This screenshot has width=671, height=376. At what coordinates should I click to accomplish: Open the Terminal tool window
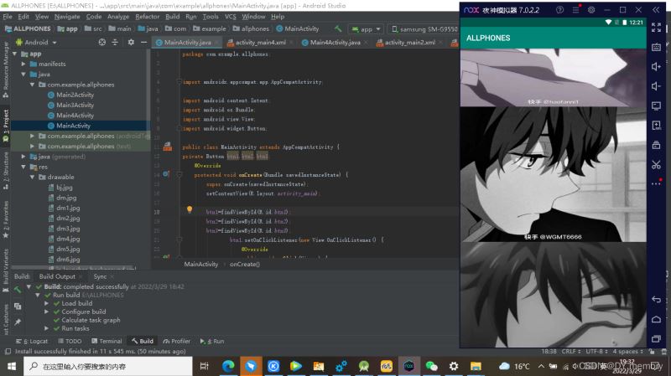[x=107, y=341]
